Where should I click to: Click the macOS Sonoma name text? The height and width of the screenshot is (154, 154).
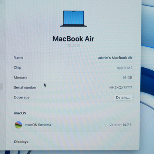pyautogui.click(x=38, y=125)
